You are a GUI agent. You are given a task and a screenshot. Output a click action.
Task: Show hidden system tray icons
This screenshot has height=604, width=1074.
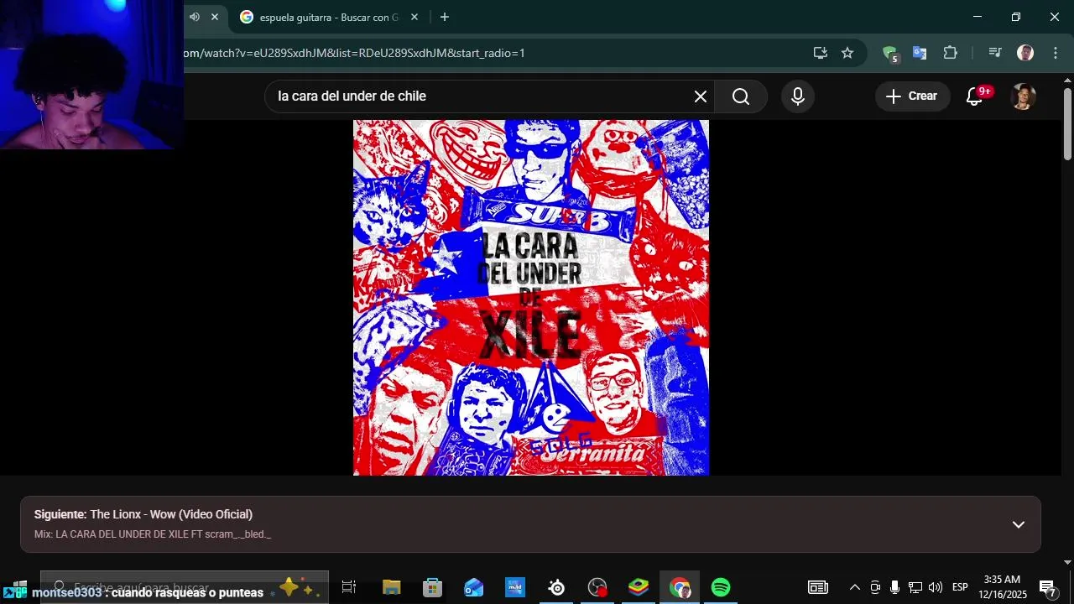coord(854,587)
